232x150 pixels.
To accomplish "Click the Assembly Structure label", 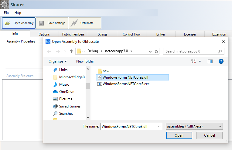I will pos(20,76).
